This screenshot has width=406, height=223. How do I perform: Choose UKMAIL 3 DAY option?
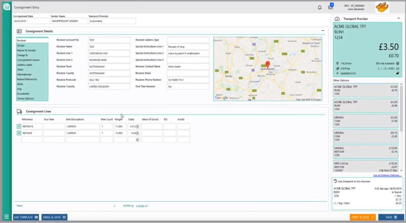click(366, 121)
